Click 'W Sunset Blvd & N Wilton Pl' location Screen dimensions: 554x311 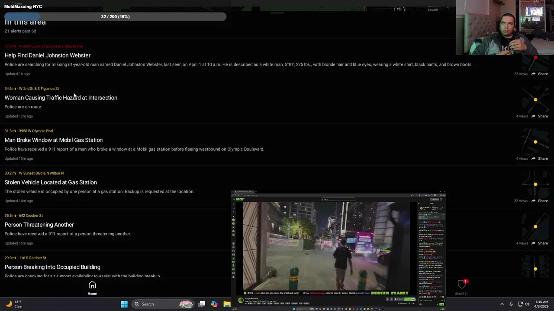tap(42, 173)
